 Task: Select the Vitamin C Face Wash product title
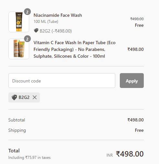pyautogui.click(x=74, y=49)
